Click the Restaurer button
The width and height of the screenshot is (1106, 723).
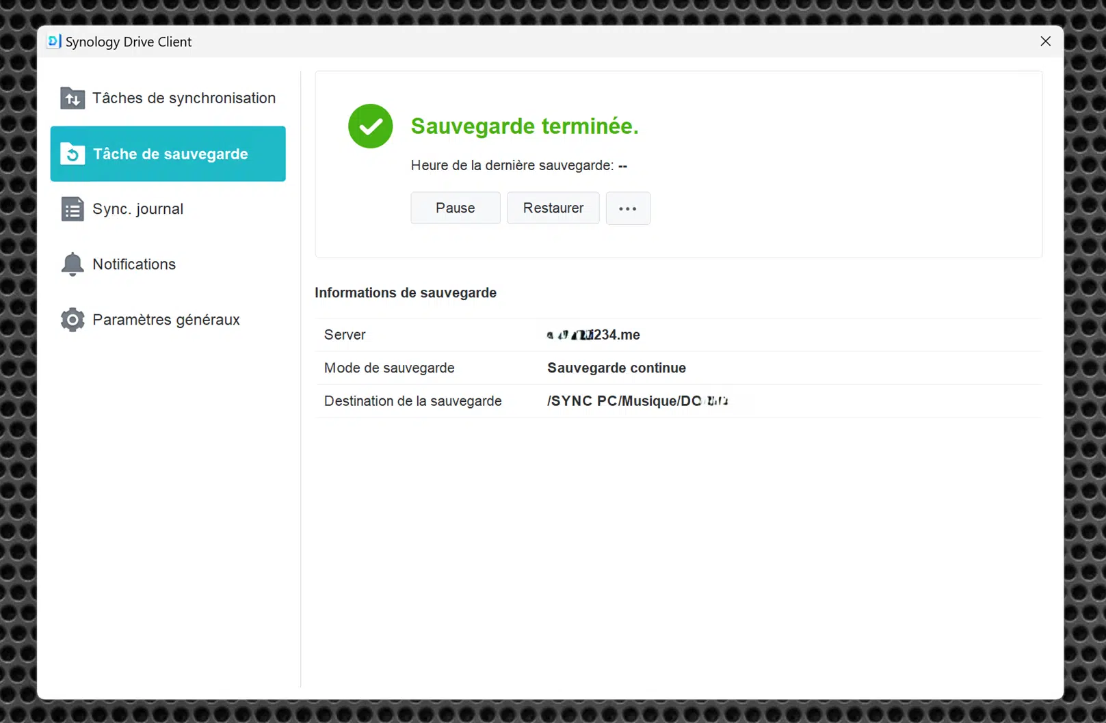[x=553, y=208]
